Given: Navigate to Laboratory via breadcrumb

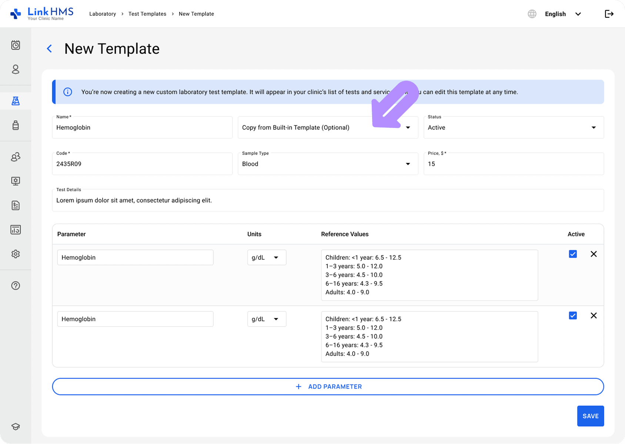Looking at the screenshot, I should click(x=103, y=14).
